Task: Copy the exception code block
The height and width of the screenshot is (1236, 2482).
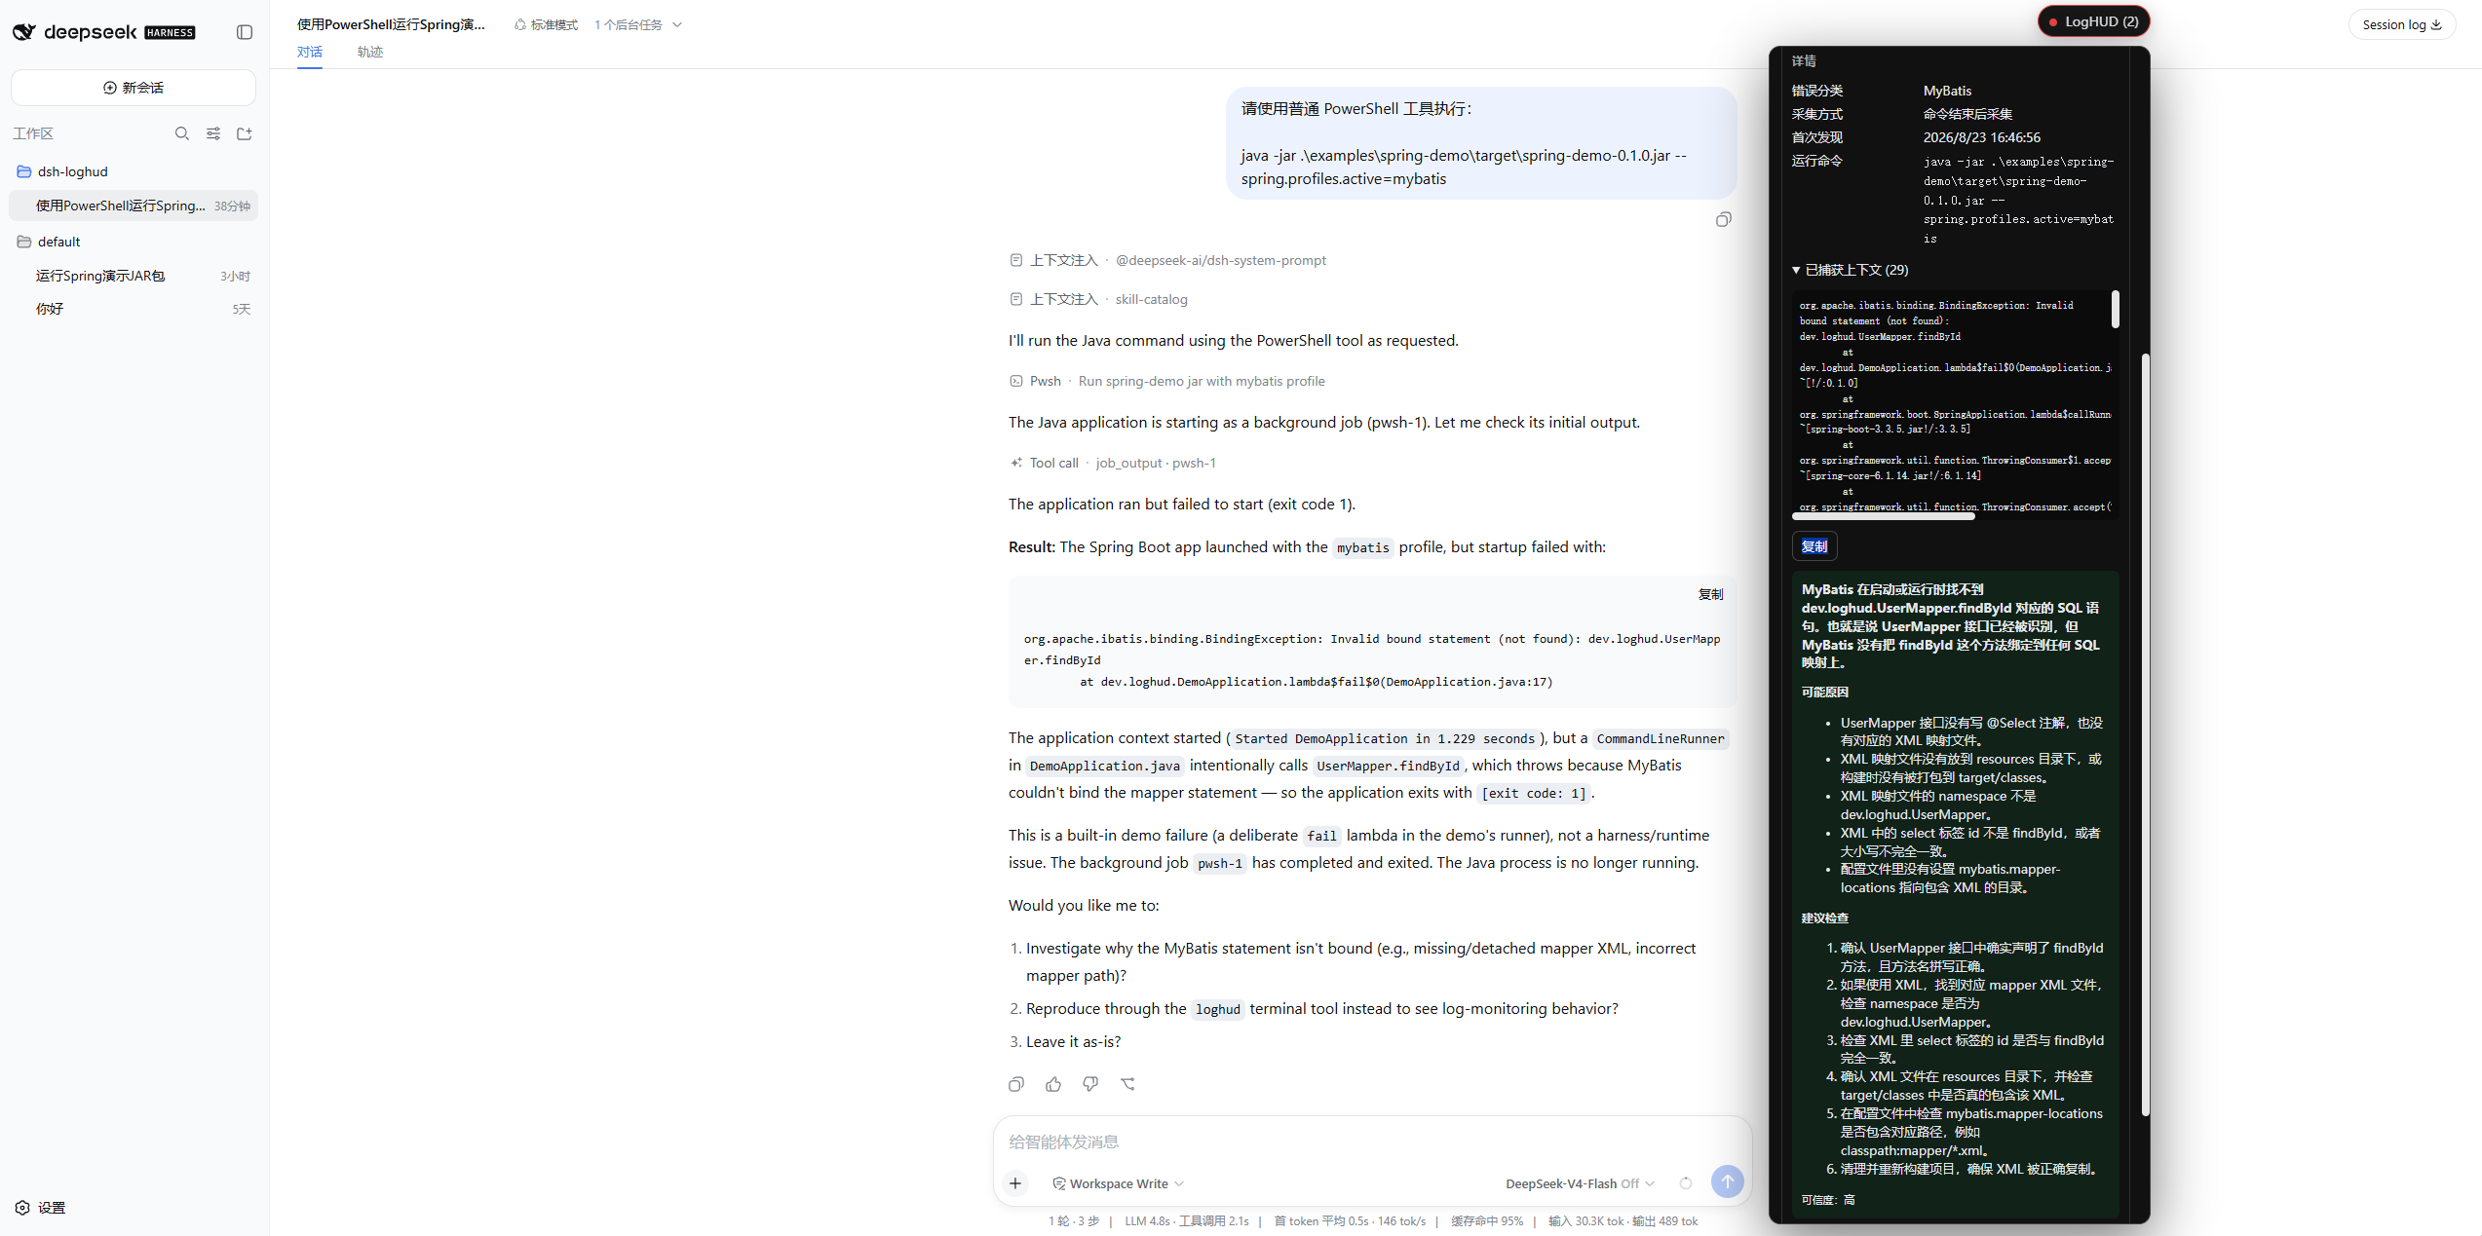Action: [1710, 594]
